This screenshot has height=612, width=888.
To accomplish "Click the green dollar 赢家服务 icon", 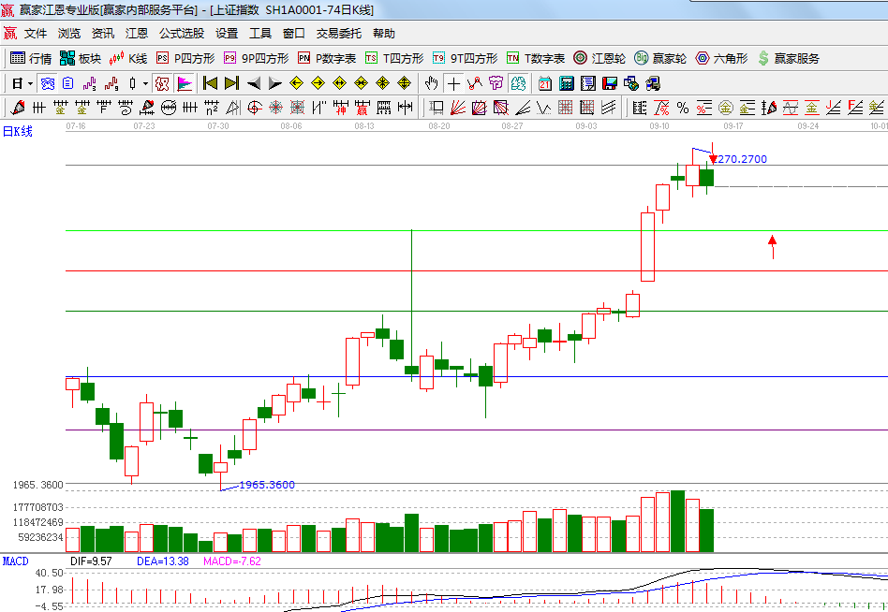I will pos(788,58).
